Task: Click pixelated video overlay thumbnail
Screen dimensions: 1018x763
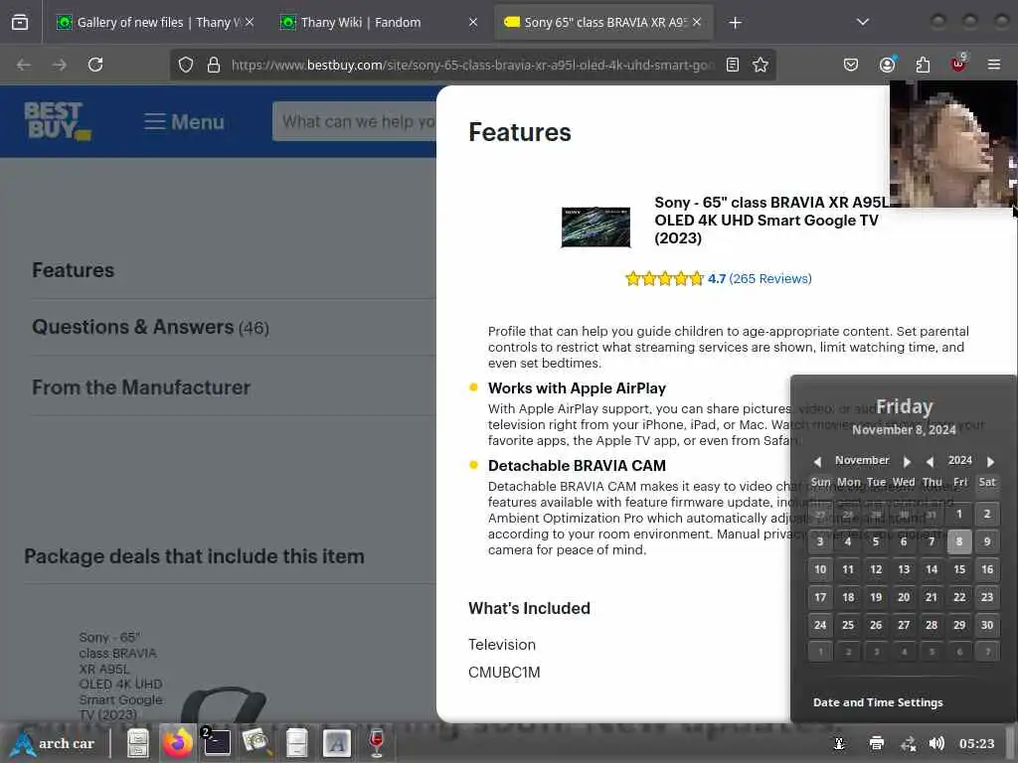Action: (952, 143)
